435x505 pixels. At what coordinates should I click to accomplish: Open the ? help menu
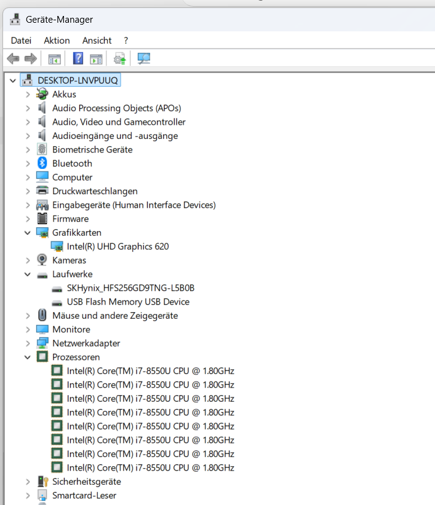(x=126, y=41)
